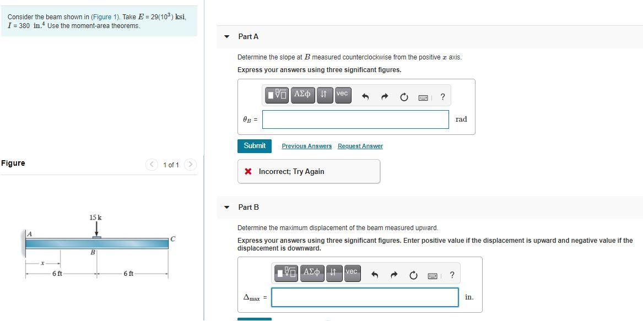Click the redo arrow in Part A toolbar
This screenshot has height=321, width=643.
pyautogui.click(x=384, y=95)
